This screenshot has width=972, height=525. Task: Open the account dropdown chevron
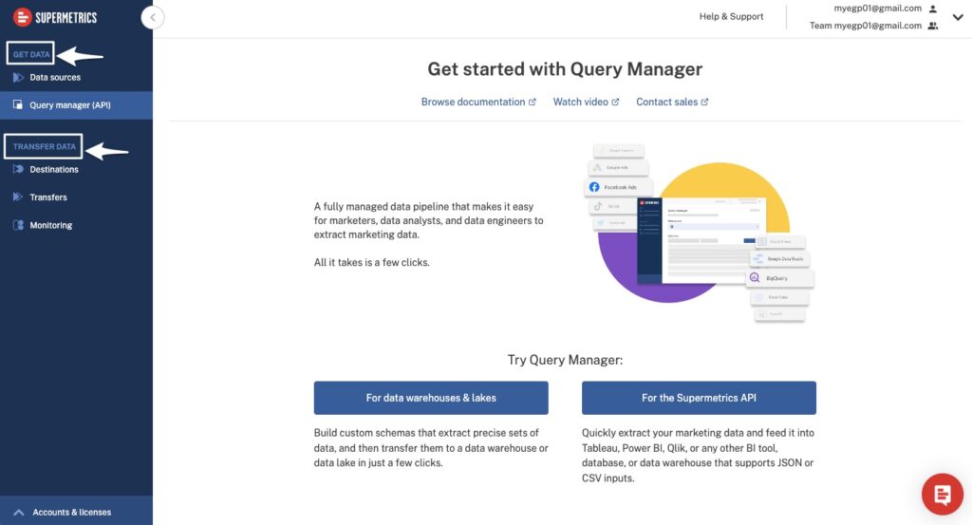[958, 17]
